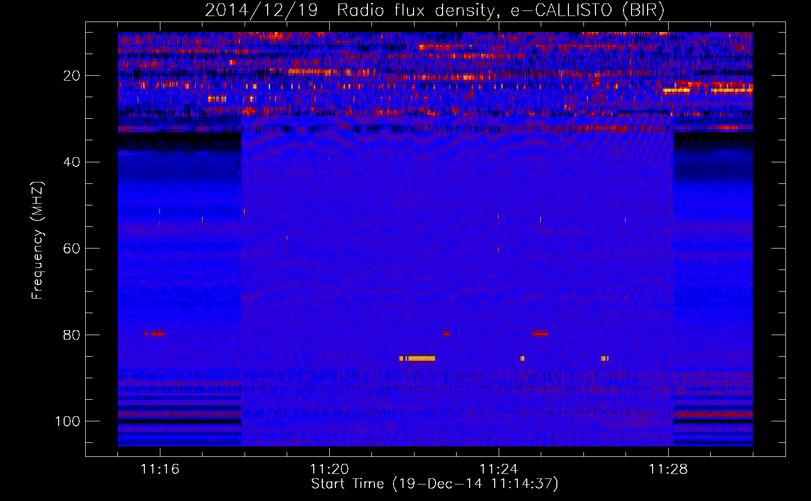811x501 pixels.
Task: Click the plot title mentioning e-CALLISTO (BIR)
Action: (x=435, y=10)
